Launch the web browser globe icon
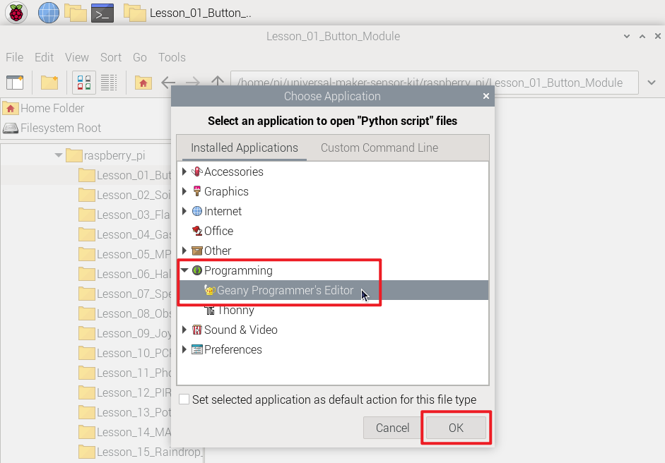 49,13
